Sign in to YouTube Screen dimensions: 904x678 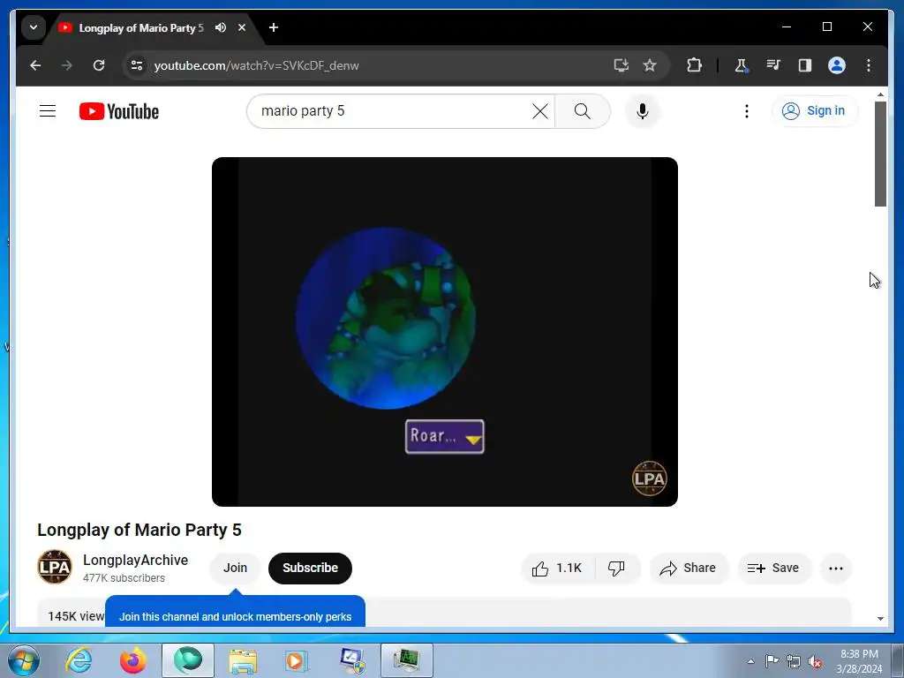click(815, 110)
